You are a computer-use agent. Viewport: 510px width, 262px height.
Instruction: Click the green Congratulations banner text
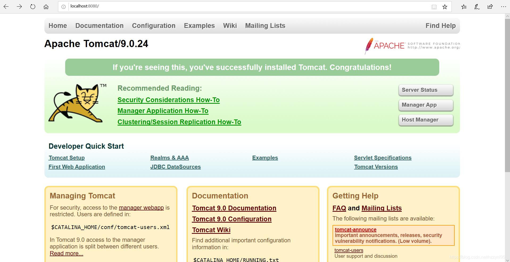252,67
